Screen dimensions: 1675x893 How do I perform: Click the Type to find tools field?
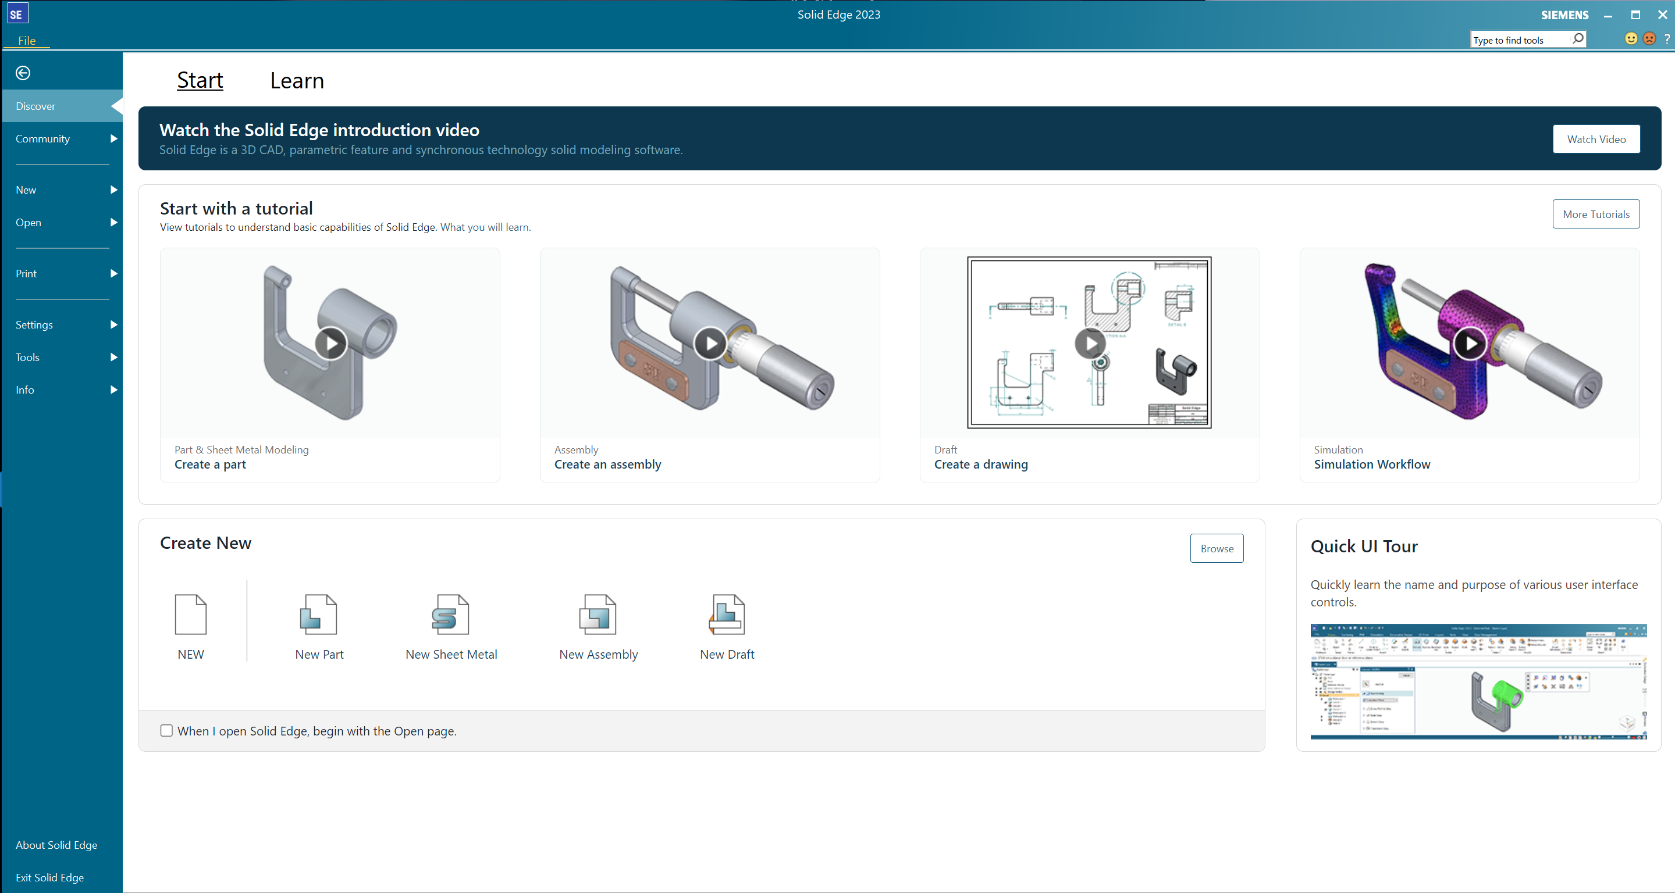[1520, 40]
